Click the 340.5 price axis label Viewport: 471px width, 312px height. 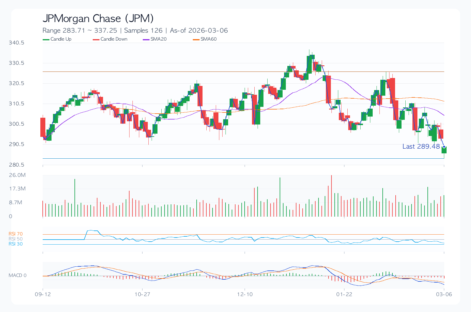pos(16,43)
